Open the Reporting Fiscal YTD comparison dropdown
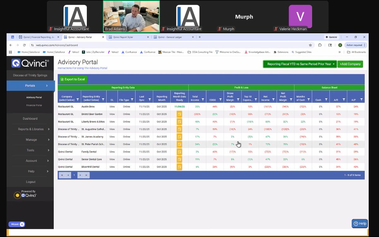 [x=299, y=64]
